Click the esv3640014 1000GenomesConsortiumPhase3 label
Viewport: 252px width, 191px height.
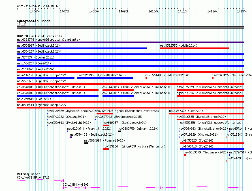(136, 87)
